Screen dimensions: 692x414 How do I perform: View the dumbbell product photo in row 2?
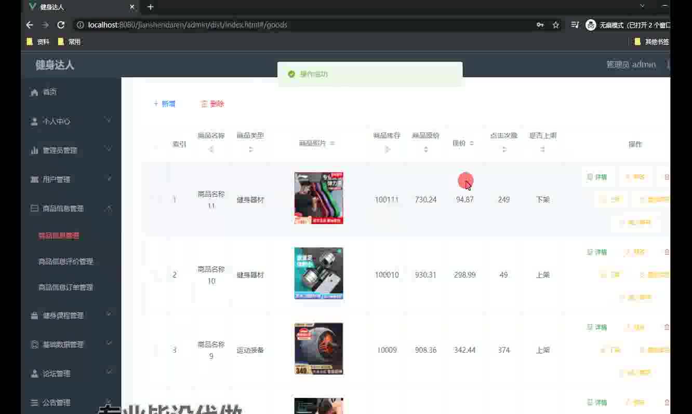[318, 273]
